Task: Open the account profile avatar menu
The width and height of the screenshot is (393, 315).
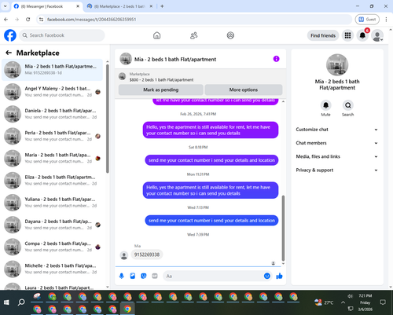Action: [x=377, y=36]
